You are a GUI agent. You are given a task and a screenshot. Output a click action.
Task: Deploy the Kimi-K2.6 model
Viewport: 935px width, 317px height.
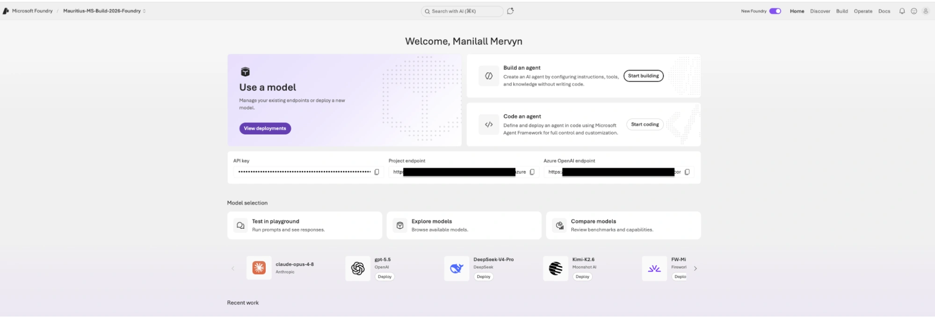tap(582, 277)
